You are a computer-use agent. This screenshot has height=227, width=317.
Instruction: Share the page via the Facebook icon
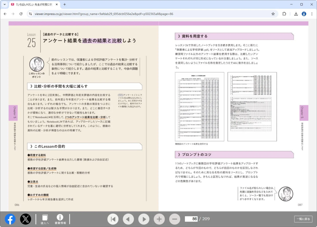pos(10,219)
